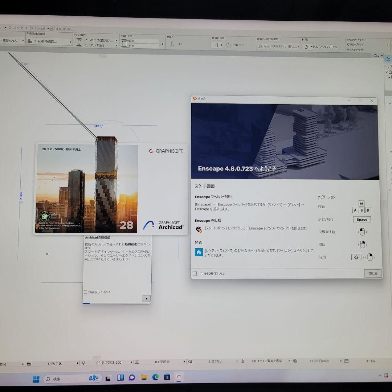The height and width of the screenshot is (392, 392).
Task: Click the Teamwork cloud sync icon in right sidebar
Action: (x=388, y=59)
